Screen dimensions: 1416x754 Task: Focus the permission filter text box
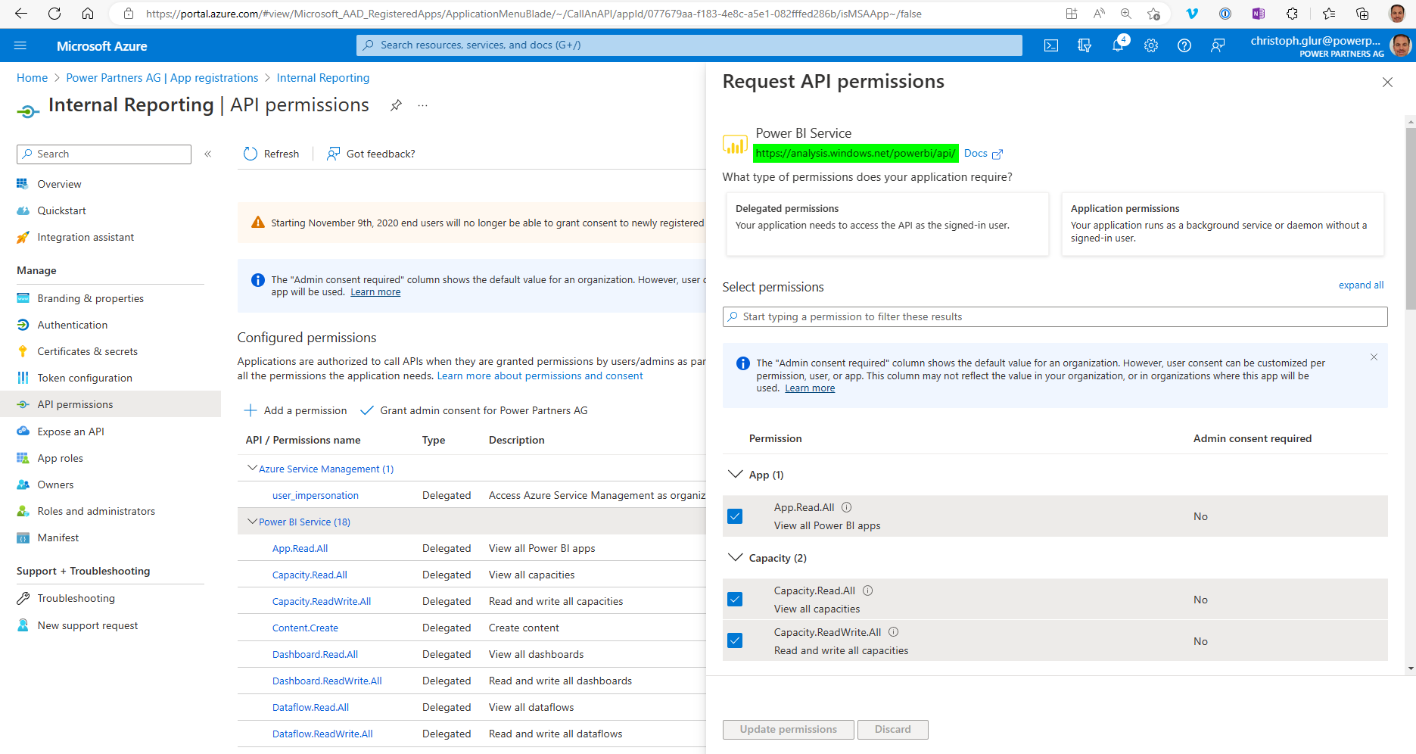click(1055, 316)
